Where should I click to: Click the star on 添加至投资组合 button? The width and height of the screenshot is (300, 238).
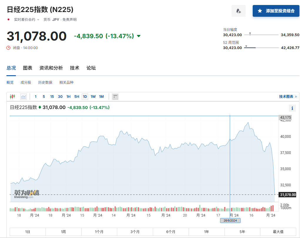[260, 11]
